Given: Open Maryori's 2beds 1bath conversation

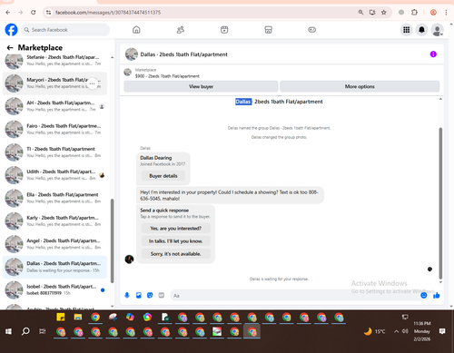Looking at the screenshot, I should (x=54, y=83).
